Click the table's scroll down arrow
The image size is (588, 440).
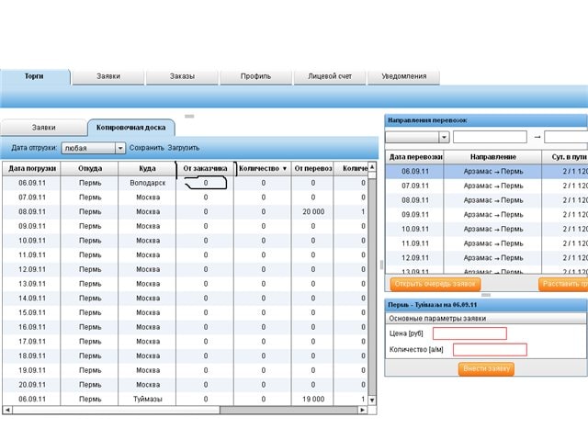point(372,400)
